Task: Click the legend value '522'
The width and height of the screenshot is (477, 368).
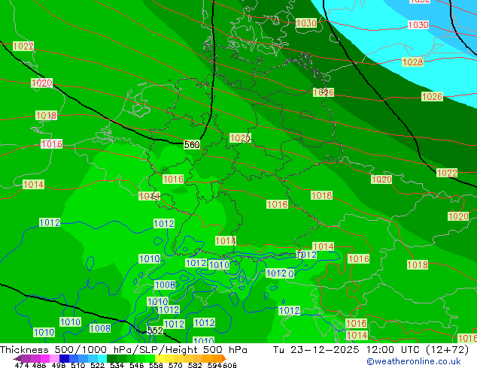Action: pos(97,365)
